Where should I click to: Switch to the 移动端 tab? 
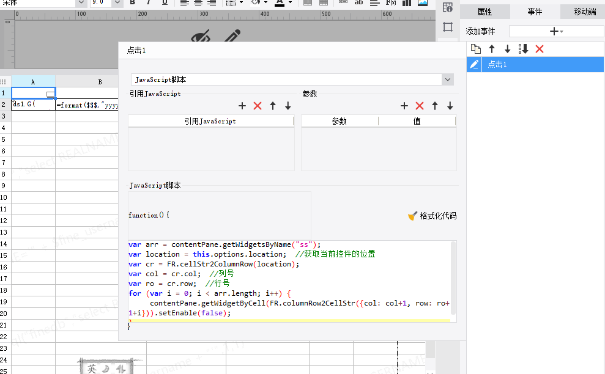584,12
